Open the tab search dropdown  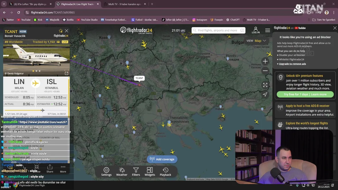coord(4,4)
